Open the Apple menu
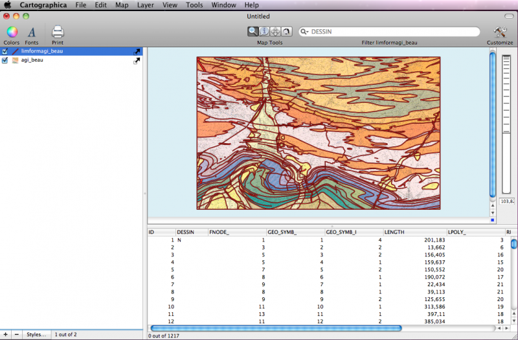Viewport: 518px width, 340px height. 8,5
